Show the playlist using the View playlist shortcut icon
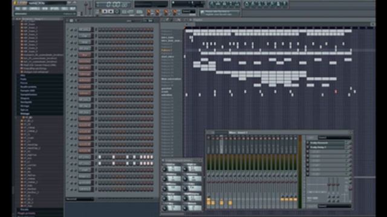Image resolution: width=387 pixels, height=217 pixels. [x=212, y=4]
